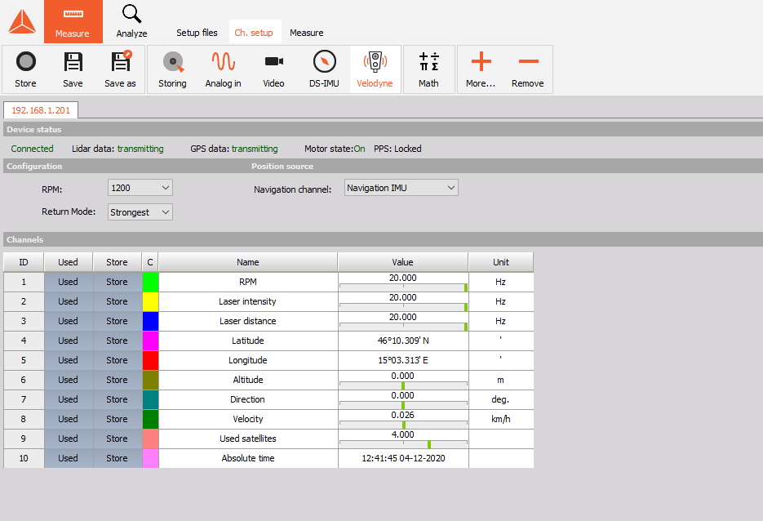
Task: Toggle Store for Used satellites channel
Action: [118, 439]
